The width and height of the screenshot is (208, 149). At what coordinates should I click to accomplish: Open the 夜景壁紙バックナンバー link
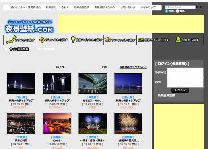pyautogui.click(x=133, y=67)
